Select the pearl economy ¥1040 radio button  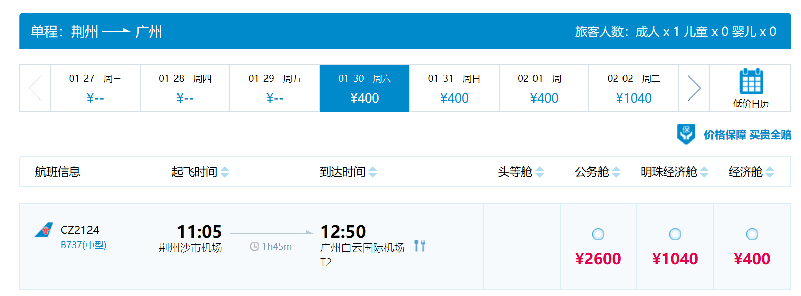(675, 234)
